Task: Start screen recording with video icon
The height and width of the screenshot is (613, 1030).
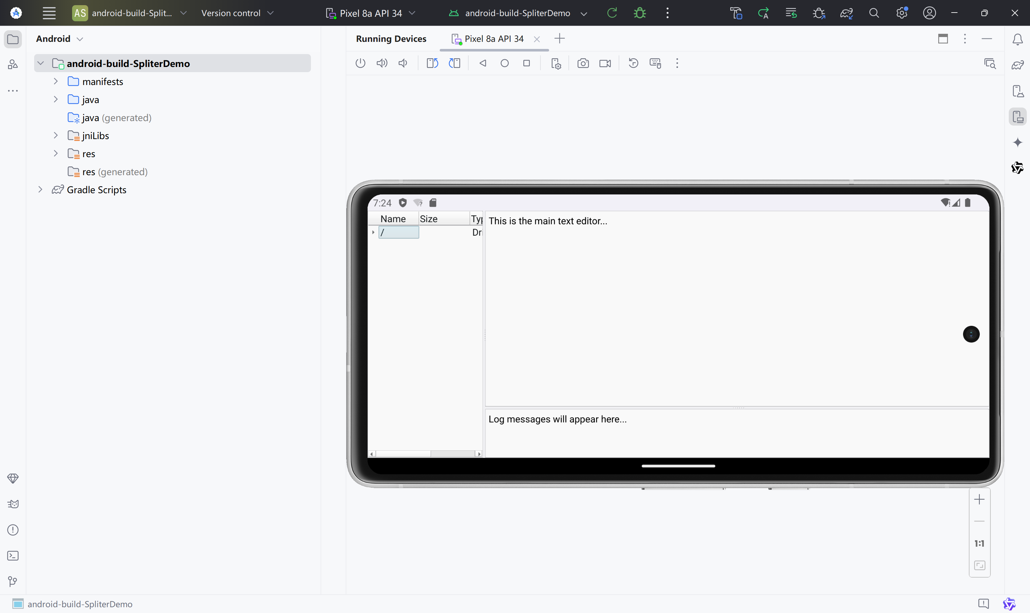Action: pos(604,63)
